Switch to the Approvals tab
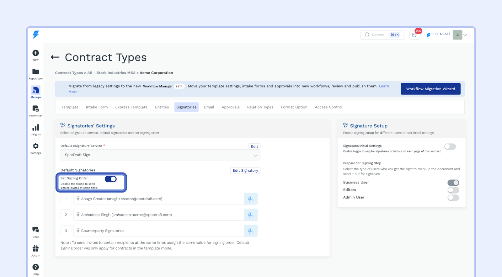This screenshot has width=502, height=277. tap(230, 107)
